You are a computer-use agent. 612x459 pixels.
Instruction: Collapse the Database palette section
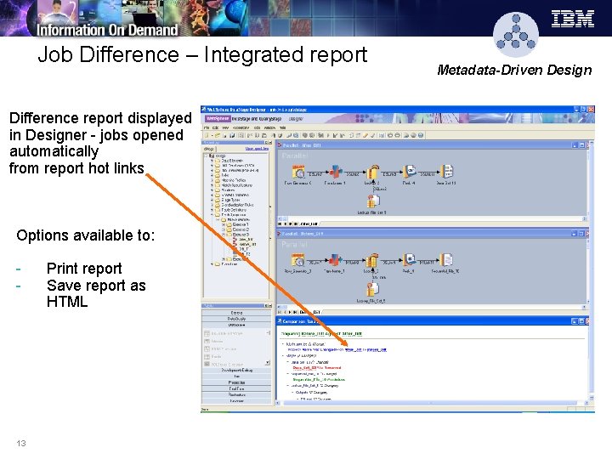(236, 325)
